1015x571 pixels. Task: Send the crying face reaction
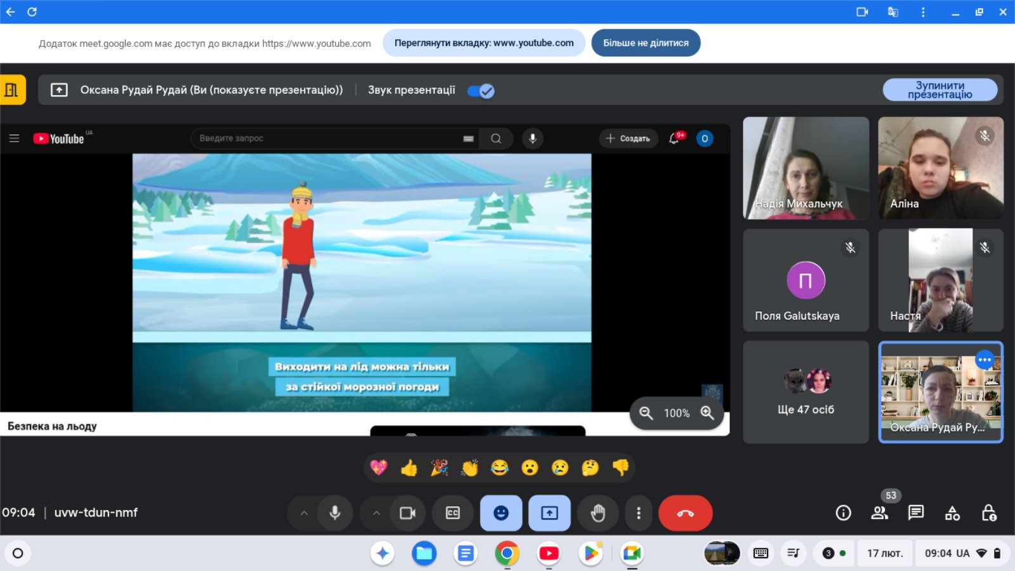[x=560, y=468]
